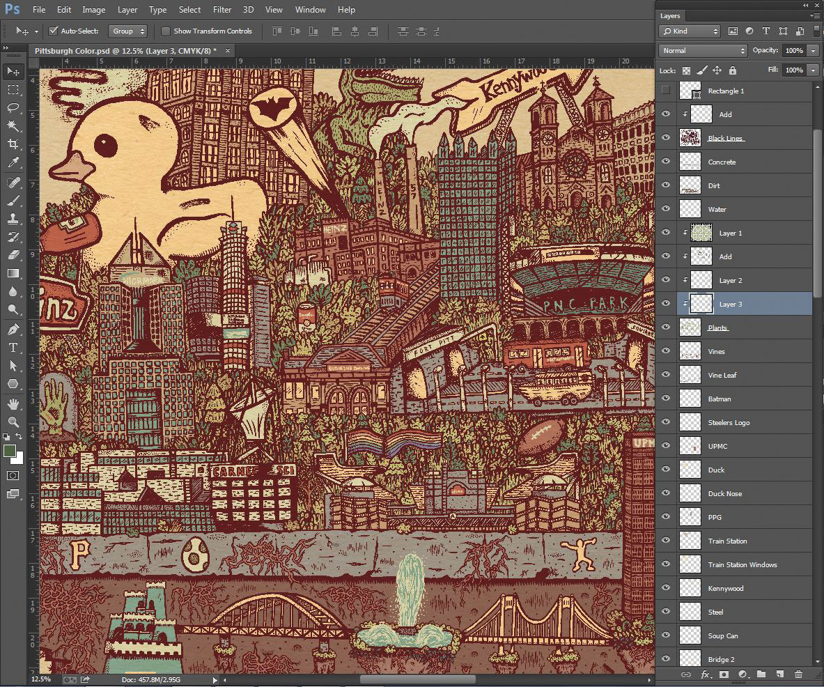Set the foreground color swatch
The height and width of the screenshot is (687, 824).
pyautogui.click(x=9, y=451)
